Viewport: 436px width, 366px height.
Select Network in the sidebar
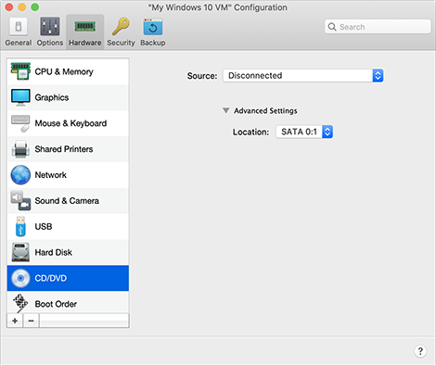(68, 175)
